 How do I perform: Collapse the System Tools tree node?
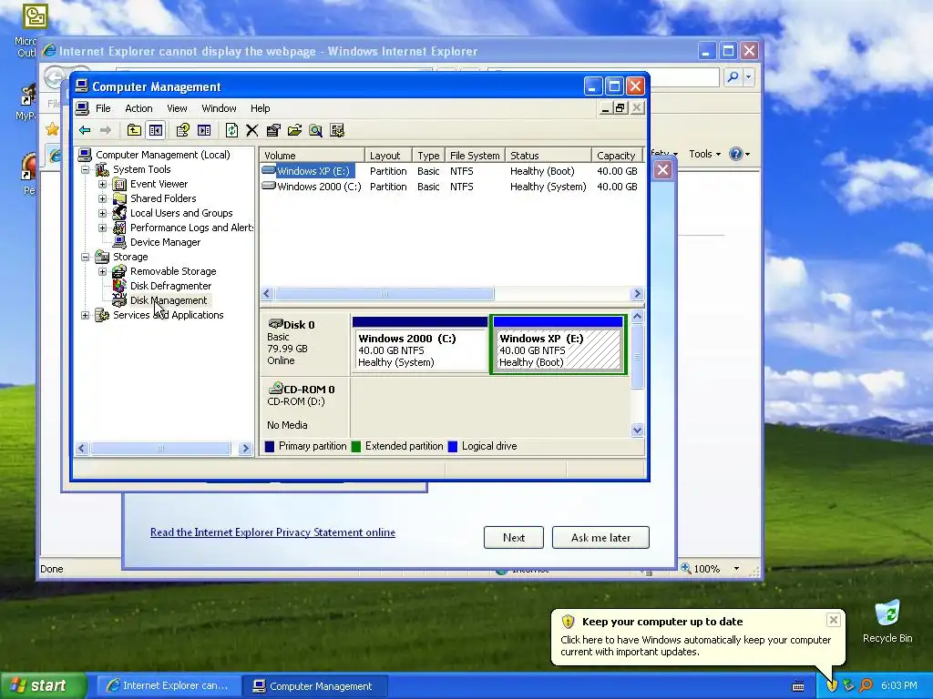85,169
